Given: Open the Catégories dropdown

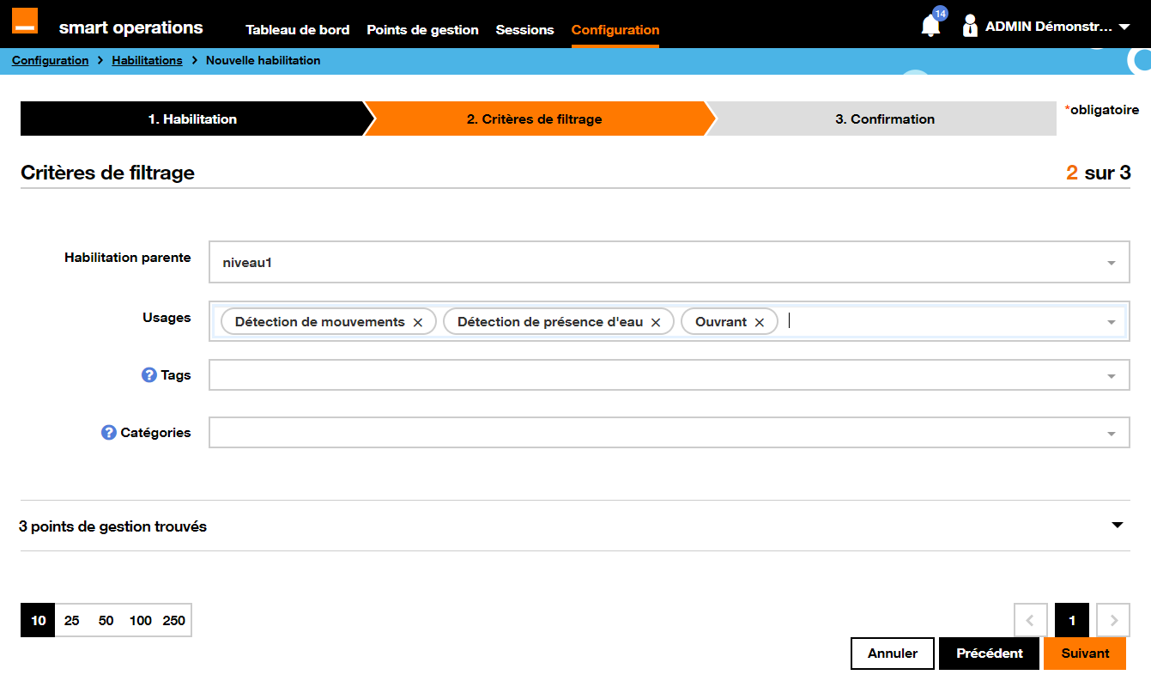Looking at the screenshot, I should click(x=1111, y=432).
